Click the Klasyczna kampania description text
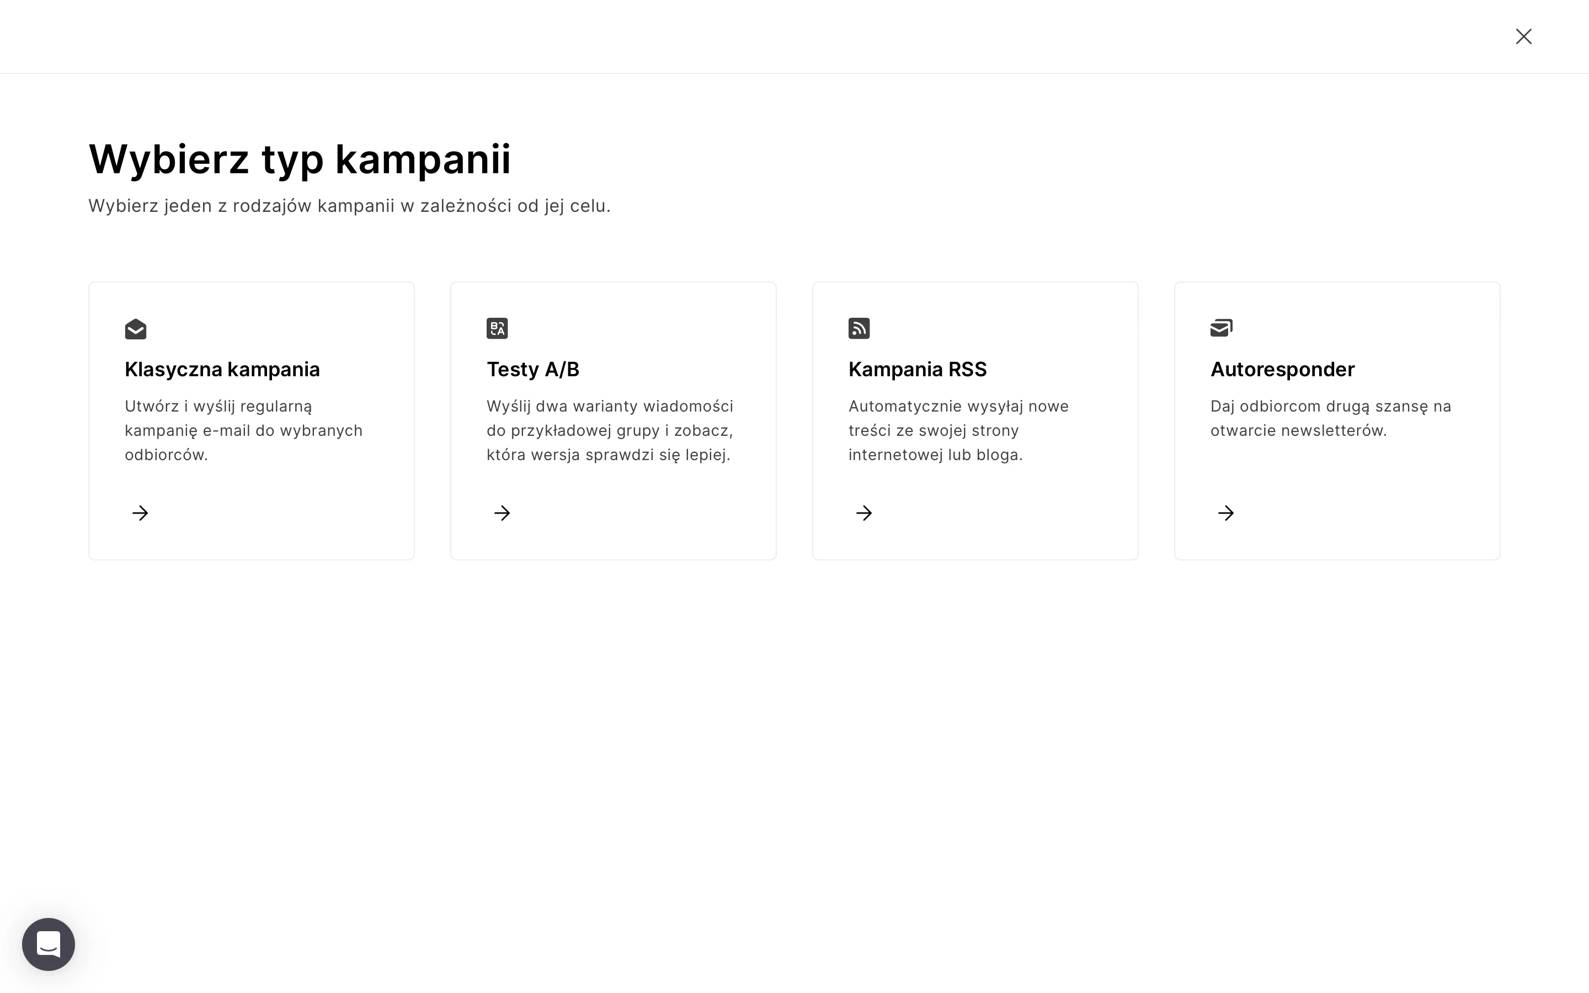1589x993 pixels. 244,430
